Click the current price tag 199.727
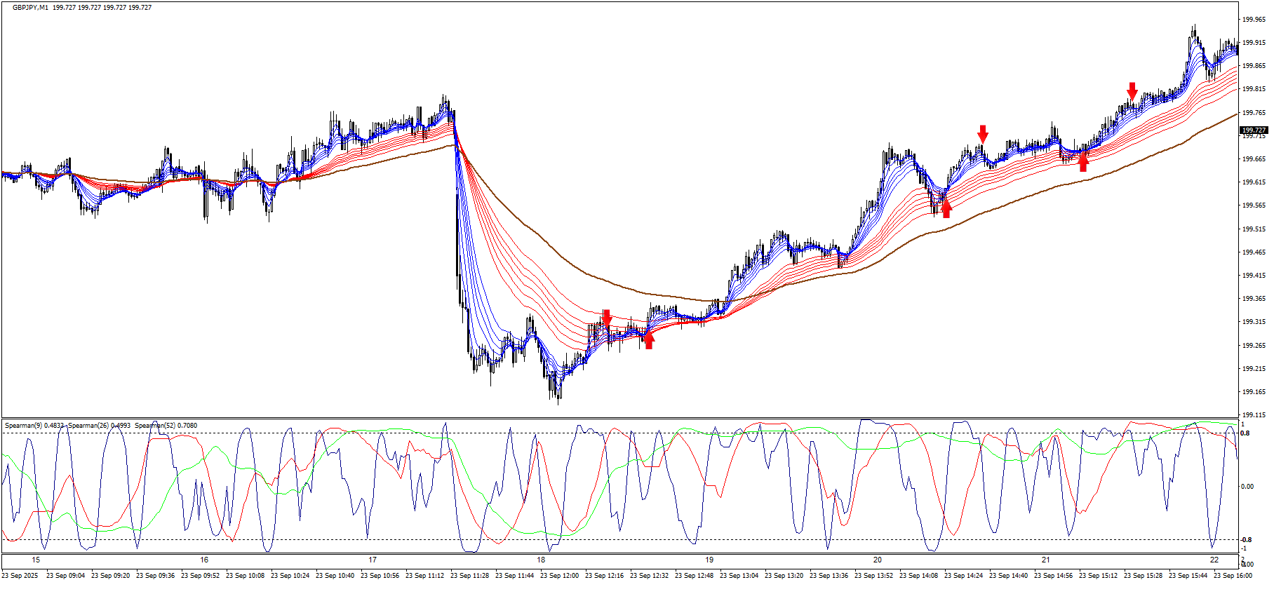The height and width of the screenshot is (594, 1274). click(x=1253, y=130)
